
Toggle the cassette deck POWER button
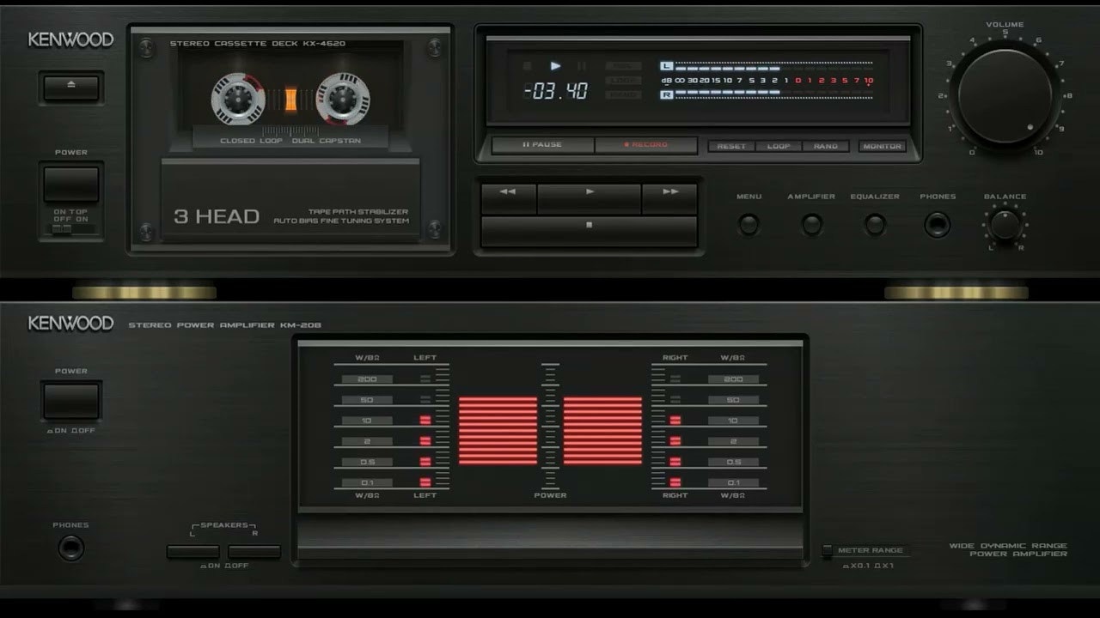71,184
